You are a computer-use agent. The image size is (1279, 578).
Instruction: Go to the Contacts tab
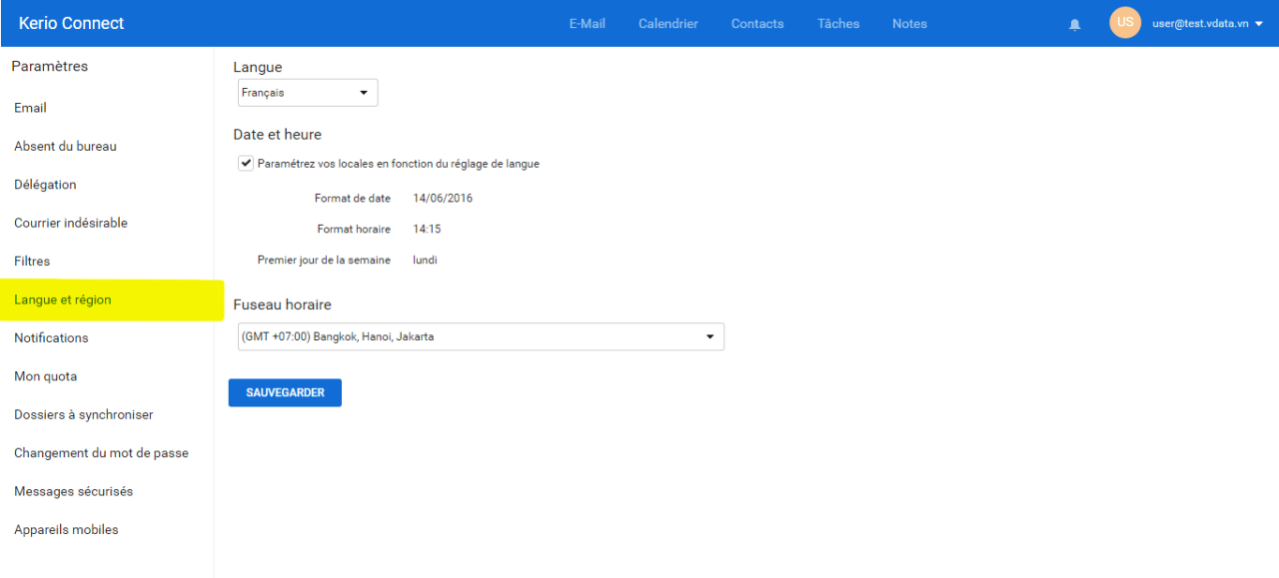pyautogui.click(x=756, y=24)
